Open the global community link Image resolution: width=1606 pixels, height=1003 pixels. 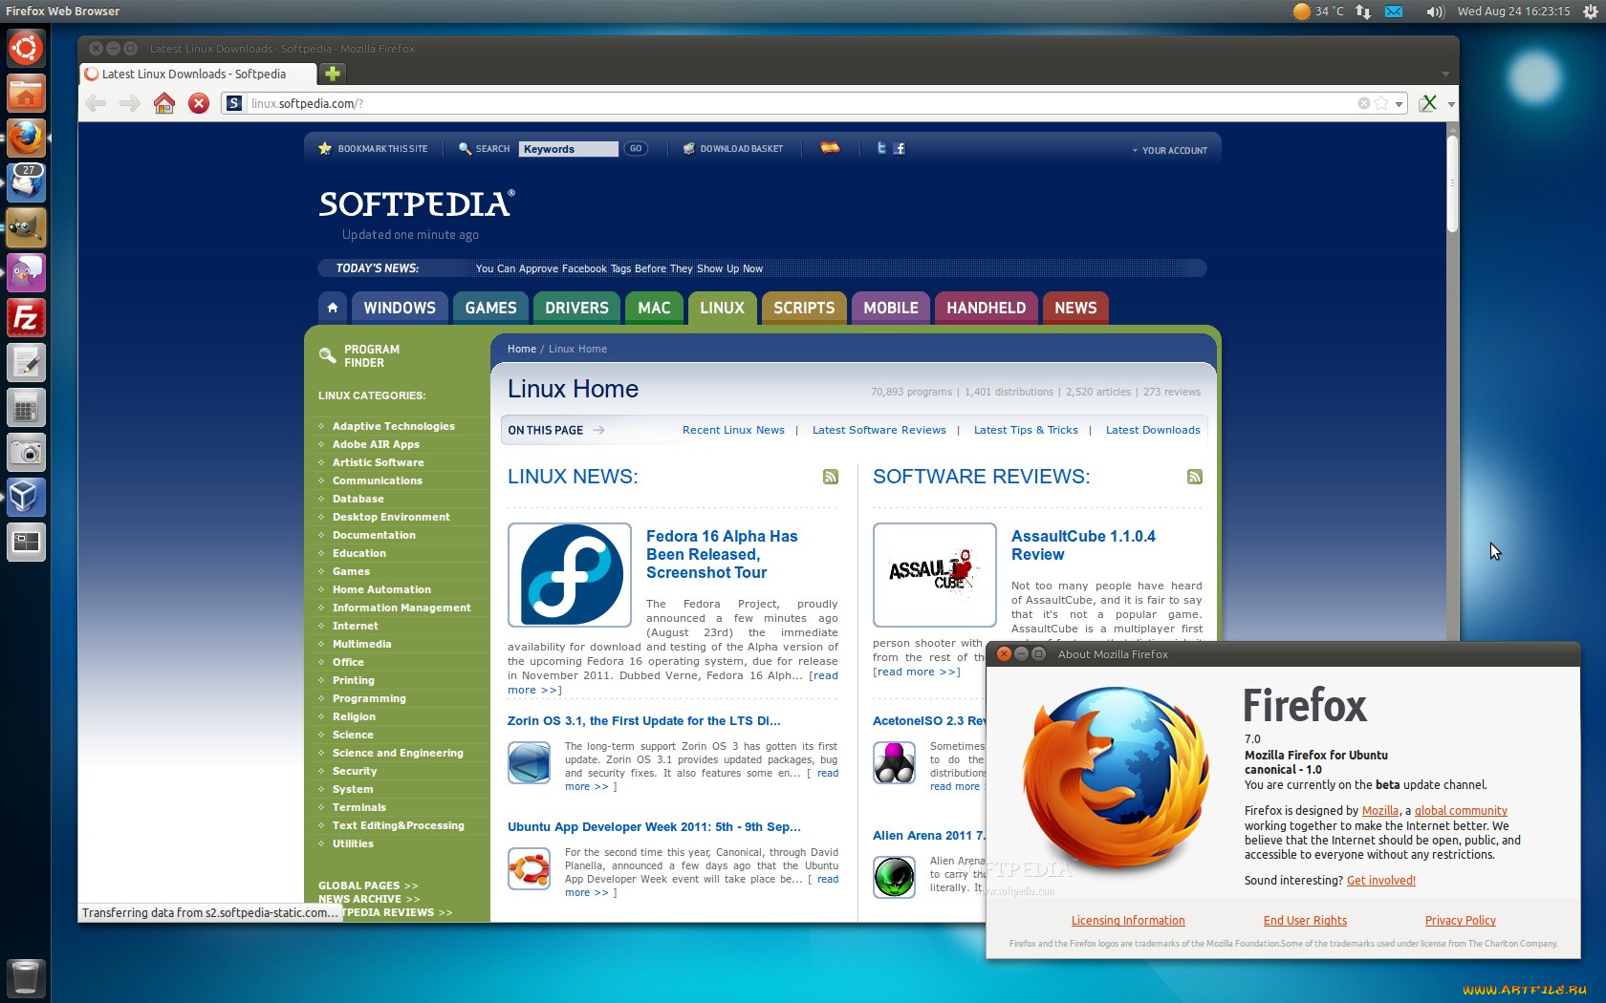tap(1461, 811)
